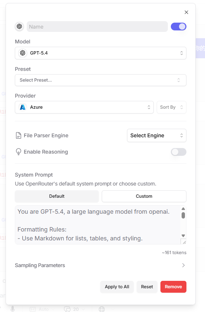The height and width of the screenshot is (312, 205).
Task: Open the Select Preset dropdown
Action: (101, 80)
